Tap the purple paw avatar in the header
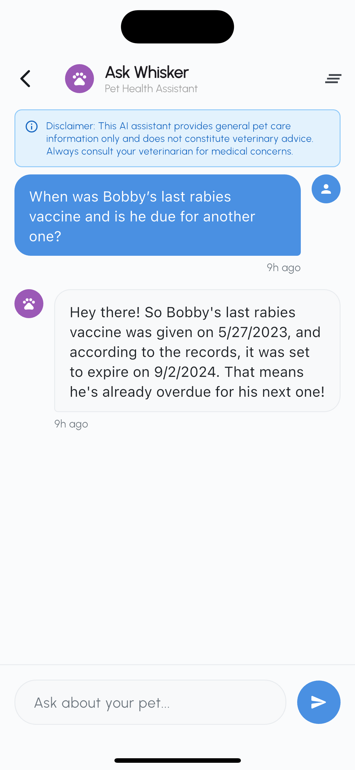 (79, 79)
